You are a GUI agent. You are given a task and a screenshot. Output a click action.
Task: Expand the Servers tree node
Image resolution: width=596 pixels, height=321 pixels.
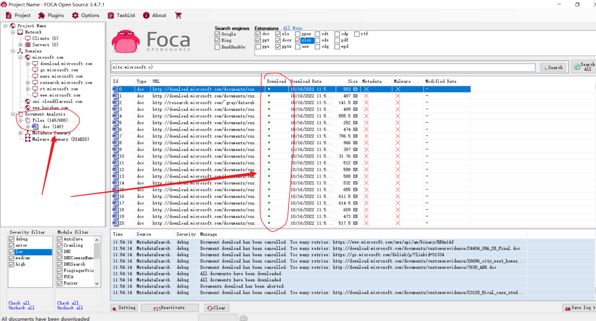tap(20, 45)
